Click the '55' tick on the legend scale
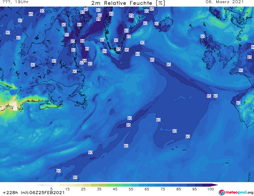 (x=131, y=189)
